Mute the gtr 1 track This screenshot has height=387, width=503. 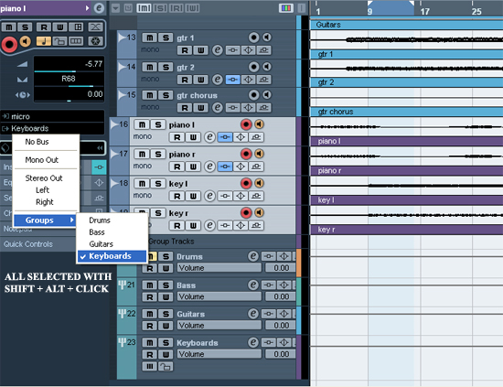[150, 38]
